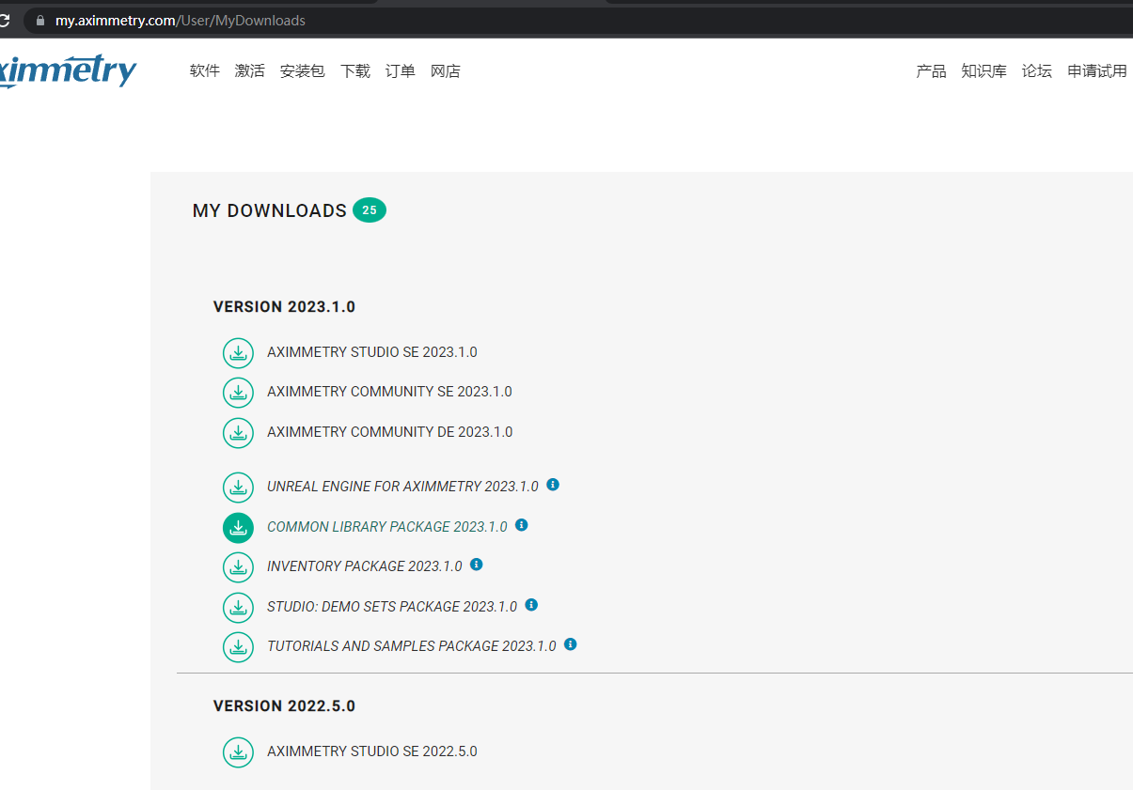The image size is (1133, 790).
Task: Open the 安装包 menu item
Action: coord(302,71)
